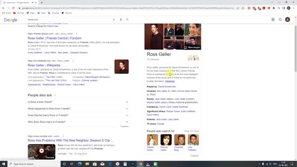Screen dimensions: 297x167
Task: Open more options for the Fandom result
Action: click(x=77, y=34)
